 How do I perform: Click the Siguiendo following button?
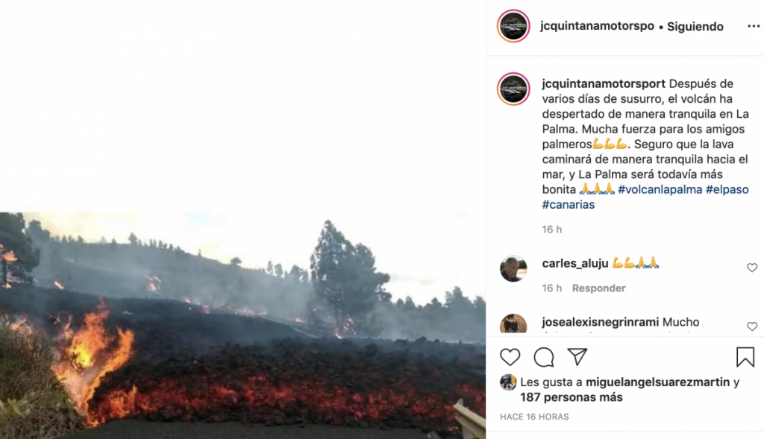695,26
